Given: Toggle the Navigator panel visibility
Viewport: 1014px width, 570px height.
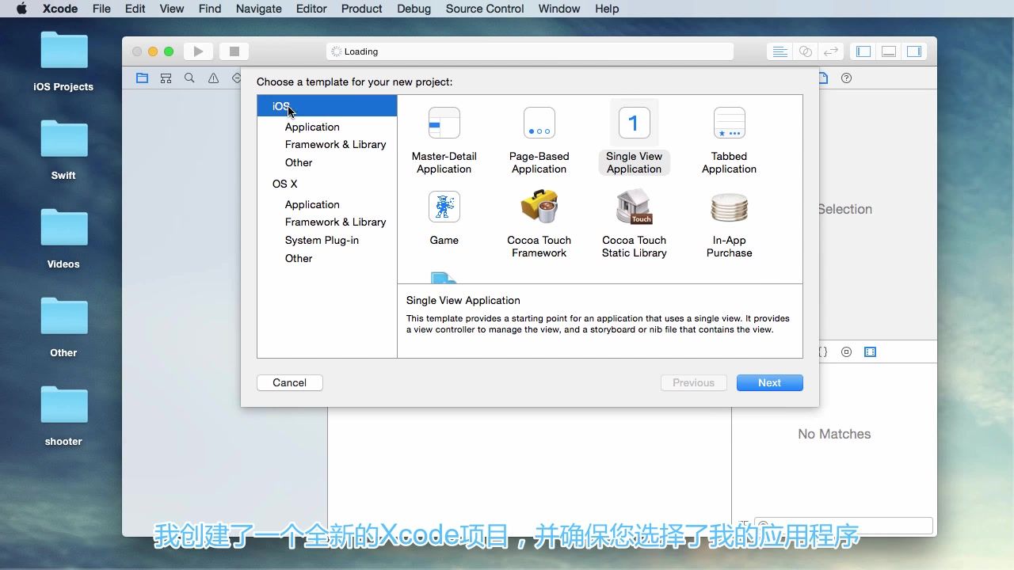Looking at the screenshot, I should [863, 51].
